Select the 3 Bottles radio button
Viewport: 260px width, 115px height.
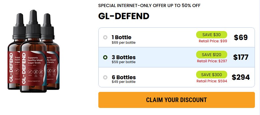105,57
